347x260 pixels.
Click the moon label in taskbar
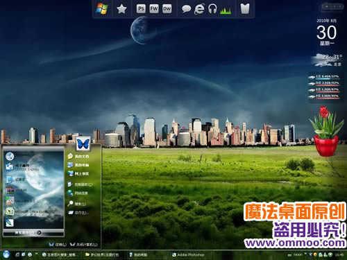[x=298, y=254]
